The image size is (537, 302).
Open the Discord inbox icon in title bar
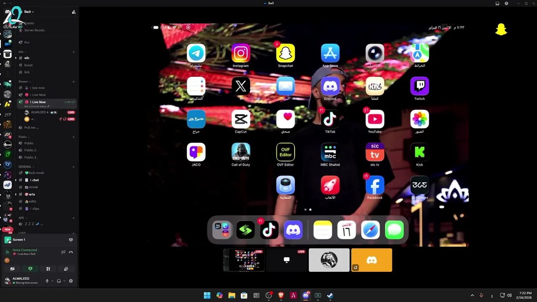pyautogui.click(x=497, y=3)
